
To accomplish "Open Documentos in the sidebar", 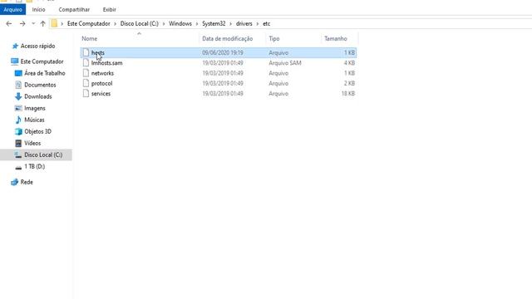I will click(x=40, y=85).
